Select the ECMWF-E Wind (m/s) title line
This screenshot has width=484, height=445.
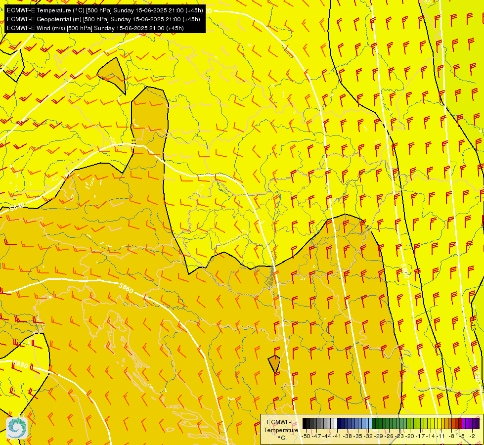pos(95,28)
